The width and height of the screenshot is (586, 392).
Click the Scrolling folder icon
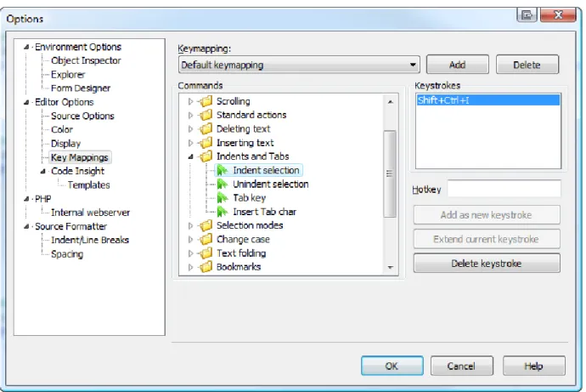click(x=206, y=101)
